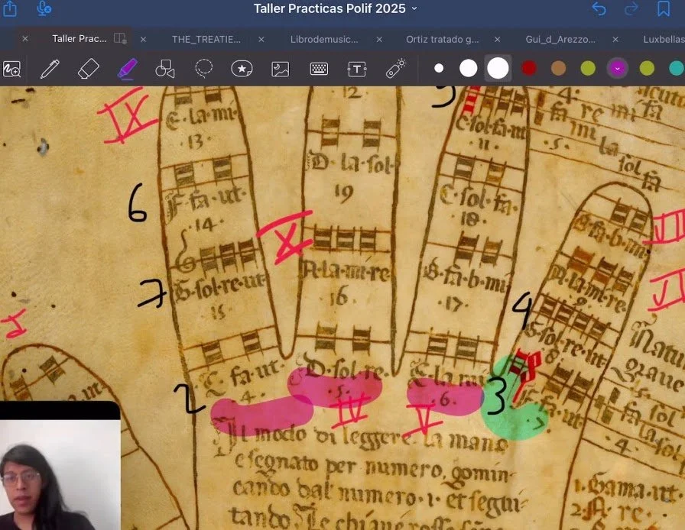Image resolution: width=685 pixels, height=530 pixels.
Task: Switch to the Gui_d_Arezzo... tab
Action: (x=560, y=39)
